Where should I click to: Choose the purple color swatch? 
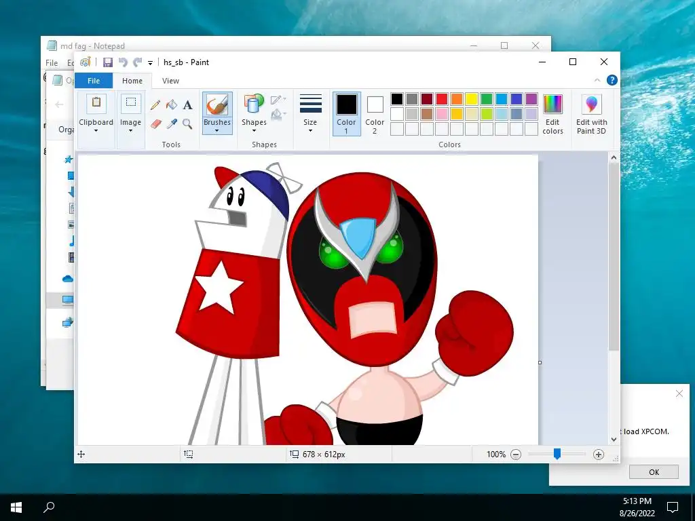(x=531, y=99)
